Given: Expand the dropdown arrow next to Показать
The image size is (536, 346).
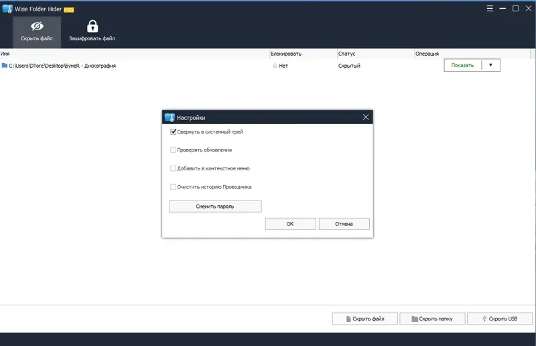Looking at the screenshot, I should [x=490, y=65].
